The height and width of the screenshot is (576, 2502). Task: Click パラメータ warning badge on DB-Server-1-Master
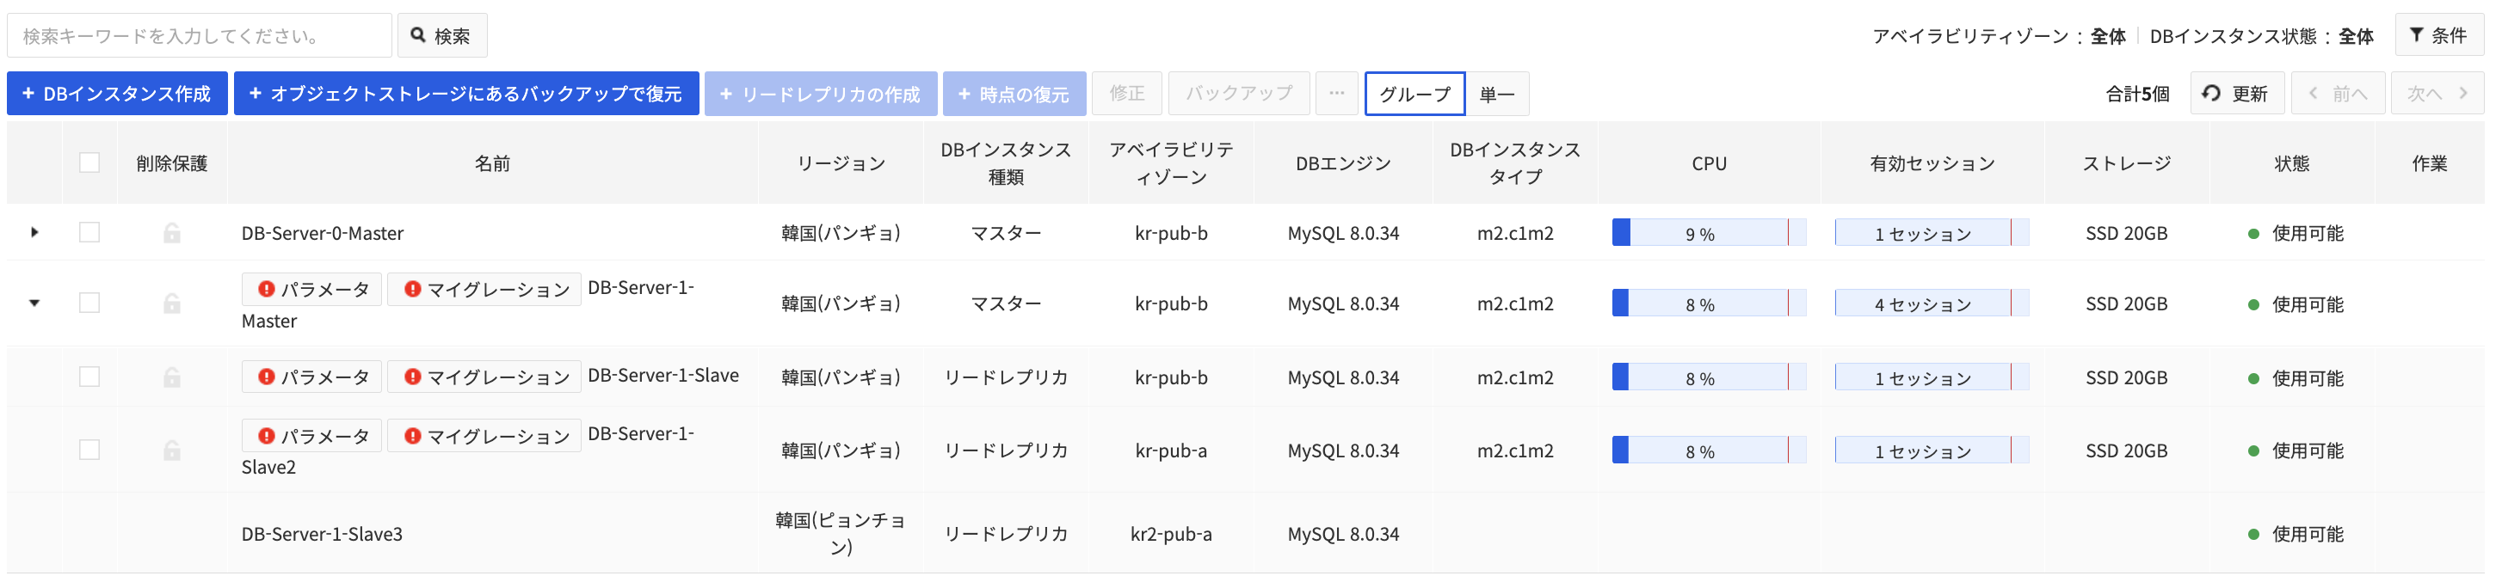(x=311, y=289)
